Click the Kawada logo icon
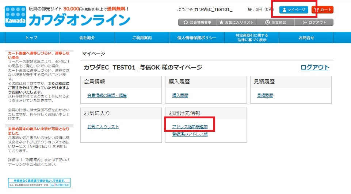Screen dimensions: 351x194 coord(16,17)
